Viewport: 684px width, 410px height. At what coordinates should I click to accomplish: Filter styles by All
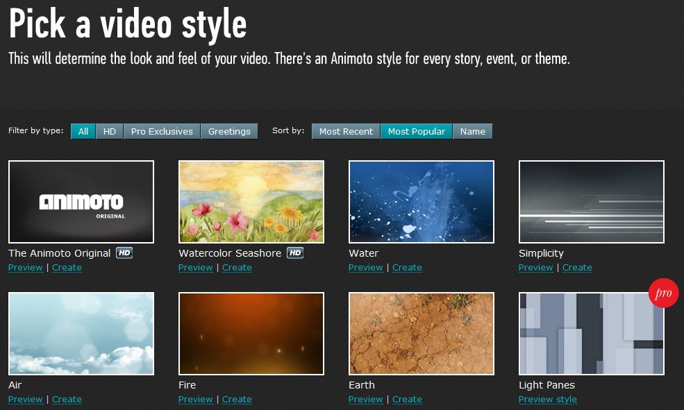click(x=83, y=131)
